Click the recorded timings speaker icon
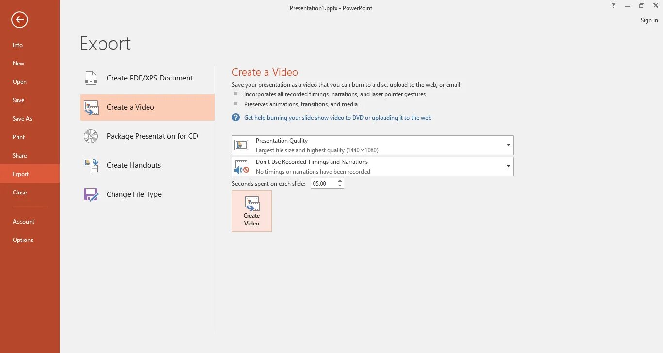Viewport: 663px width, 353px height. click(x=241, y=167)
